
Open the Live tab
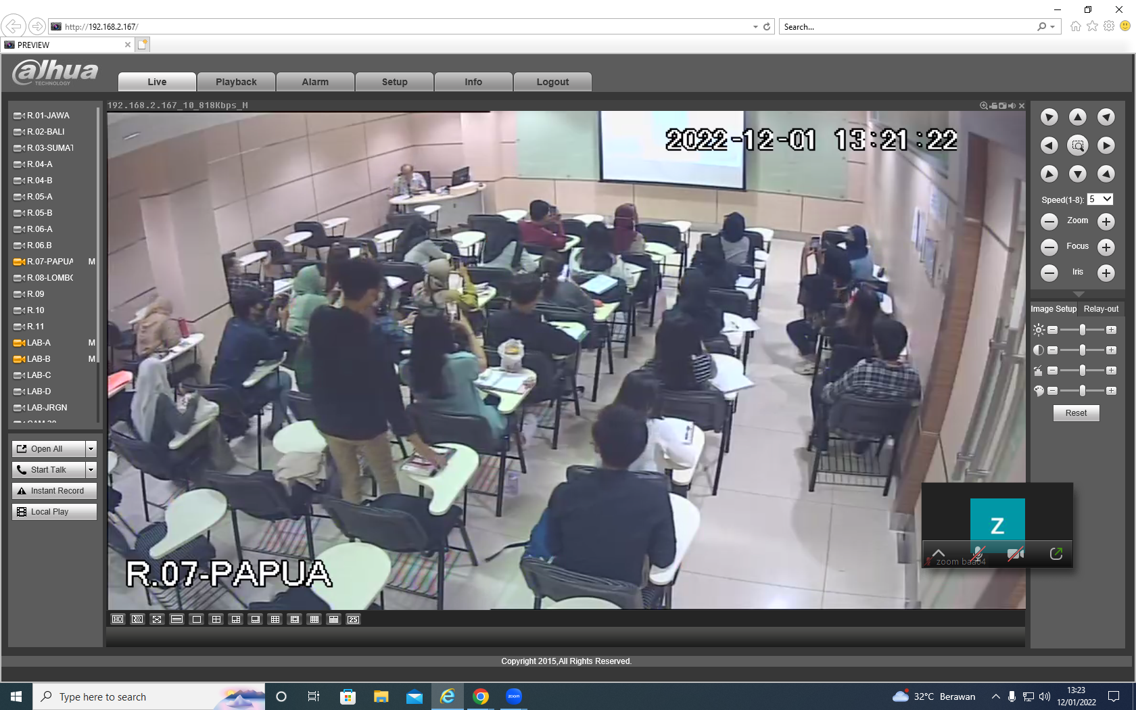[x=157, y=82]
